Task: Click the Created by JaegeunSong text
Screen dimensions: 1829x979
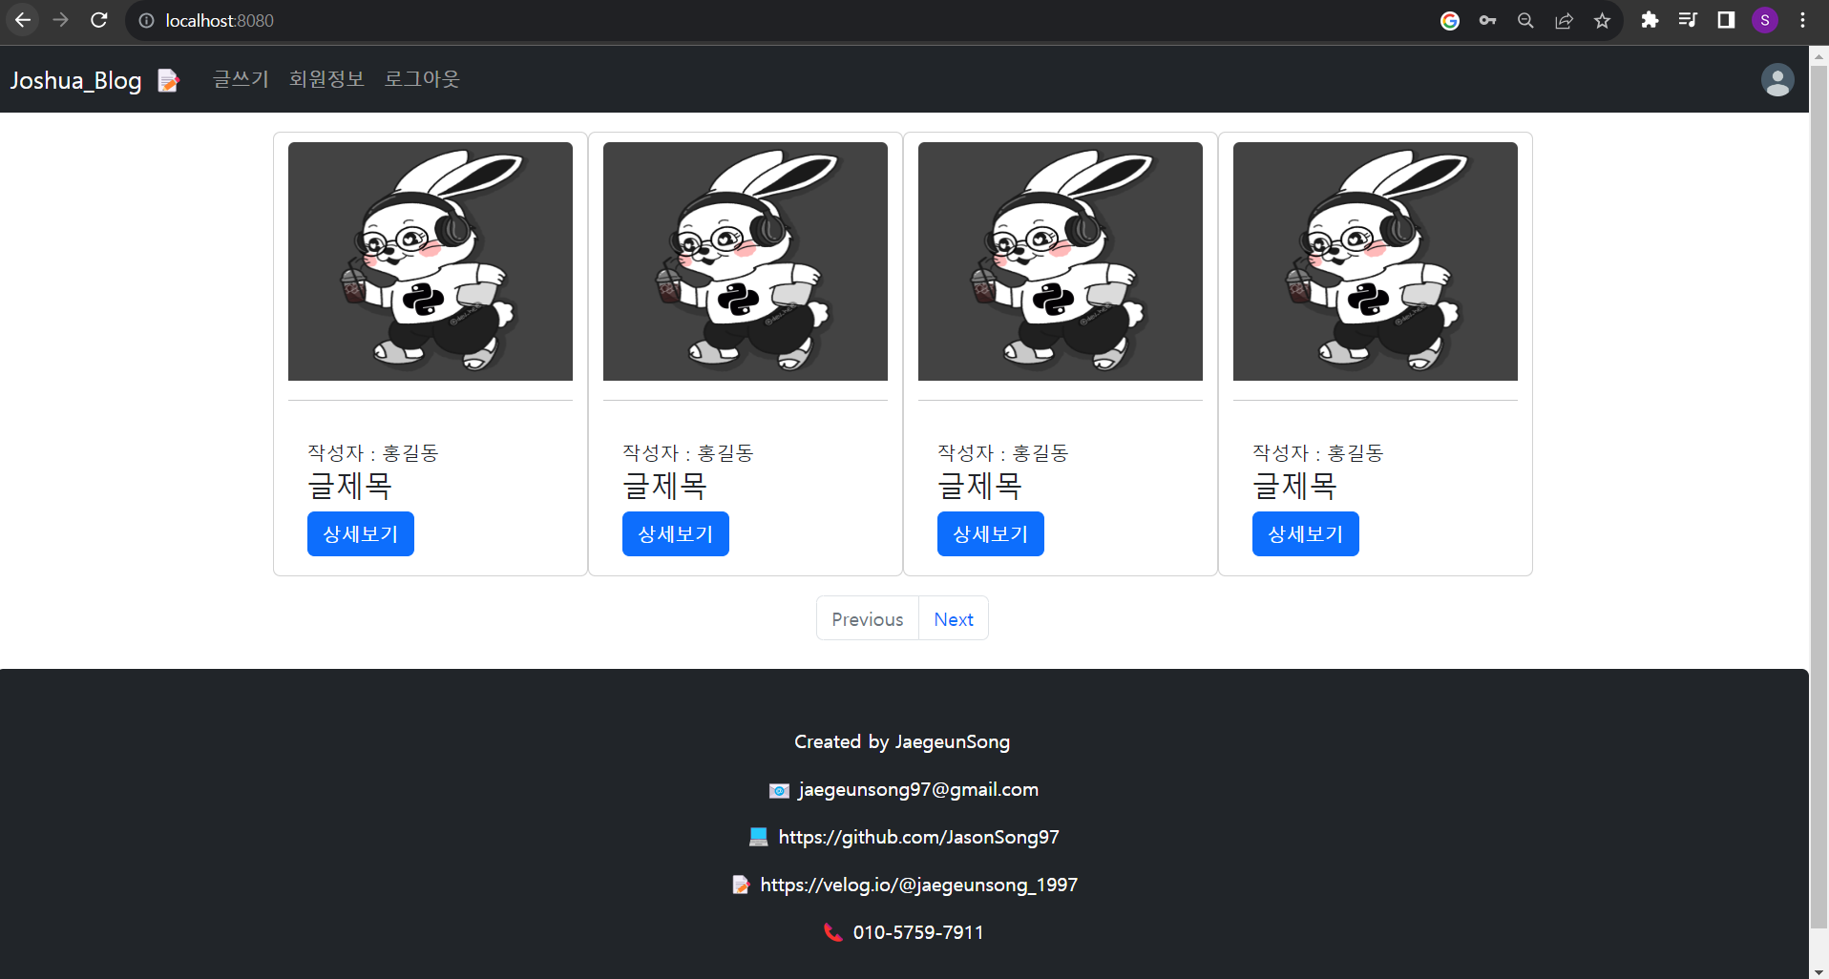Action: coord(902,741)
